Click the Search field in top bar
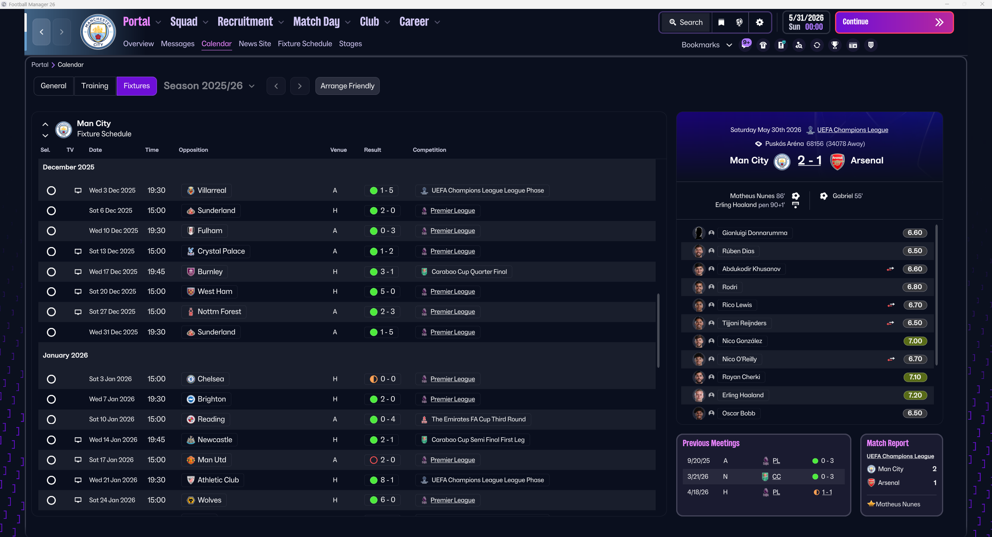This screenshot has width=992, height=537. coord(686,22)
